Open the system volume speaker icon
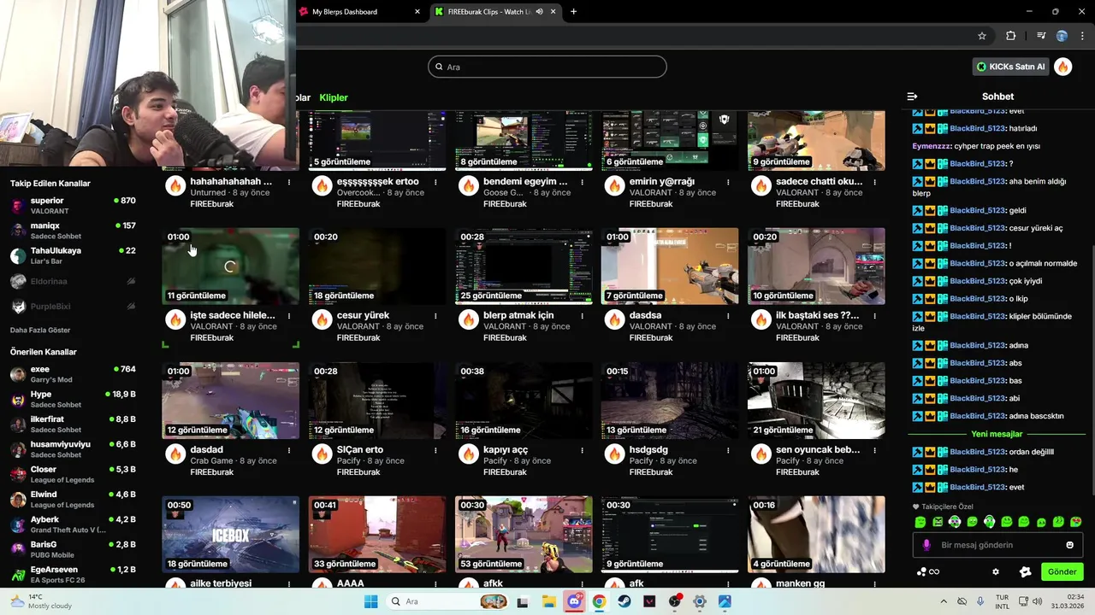This screenshot has height=615, width=1095. (1038, 601)
